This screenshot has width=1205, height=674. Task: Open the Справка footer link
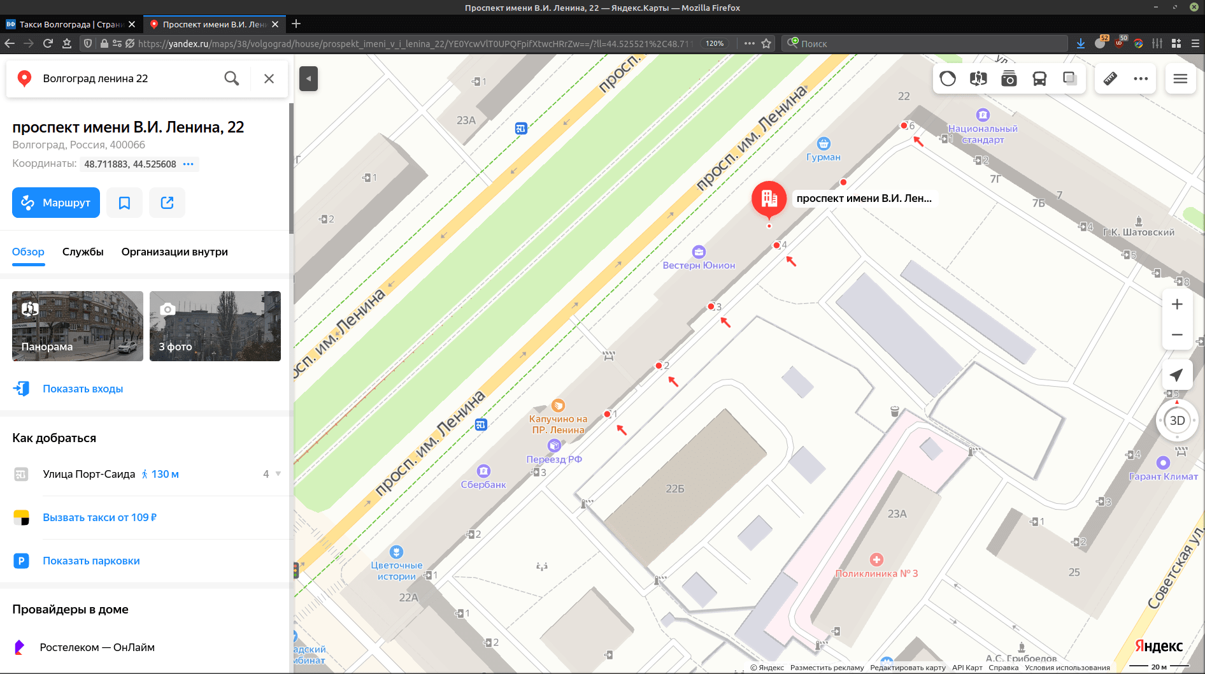click(1003, 668)
